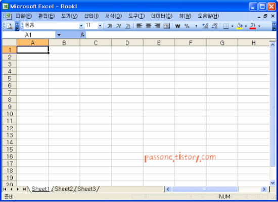Image resolution: width=278 pixels, height=202 pixels.
Task: Expand the Name Box dropdown arrow
Action: point(59,35)
